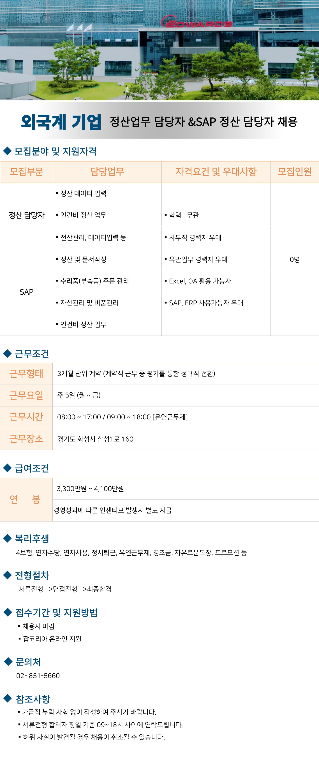Image resolution: width=319 pixels, height=763 pixels.
Task: Click the Edwards logo on the building
Action: point(197,22)
